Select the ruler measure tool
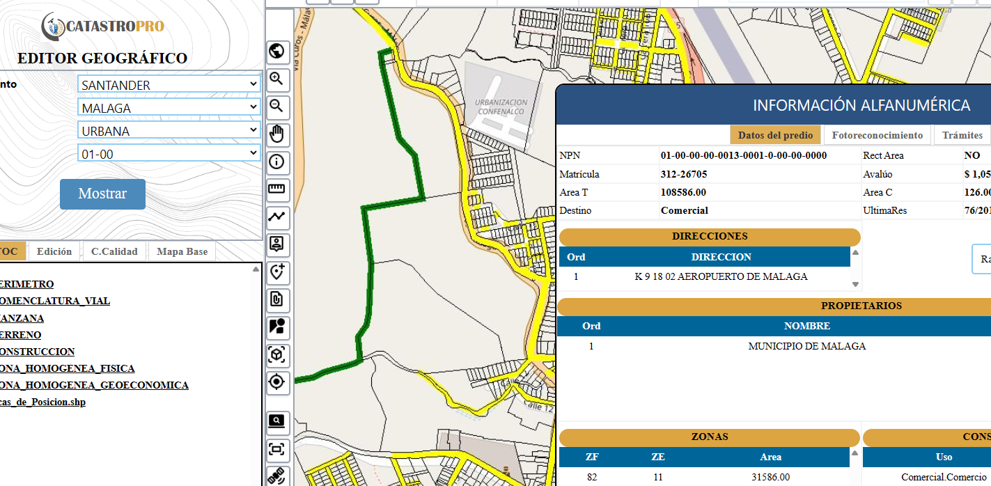 tap(277, 189)
